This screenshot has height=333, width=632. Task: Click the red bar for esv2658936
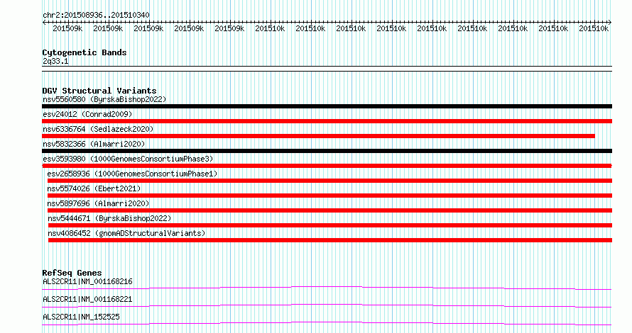pyautogui.click(x=329, y=181)
